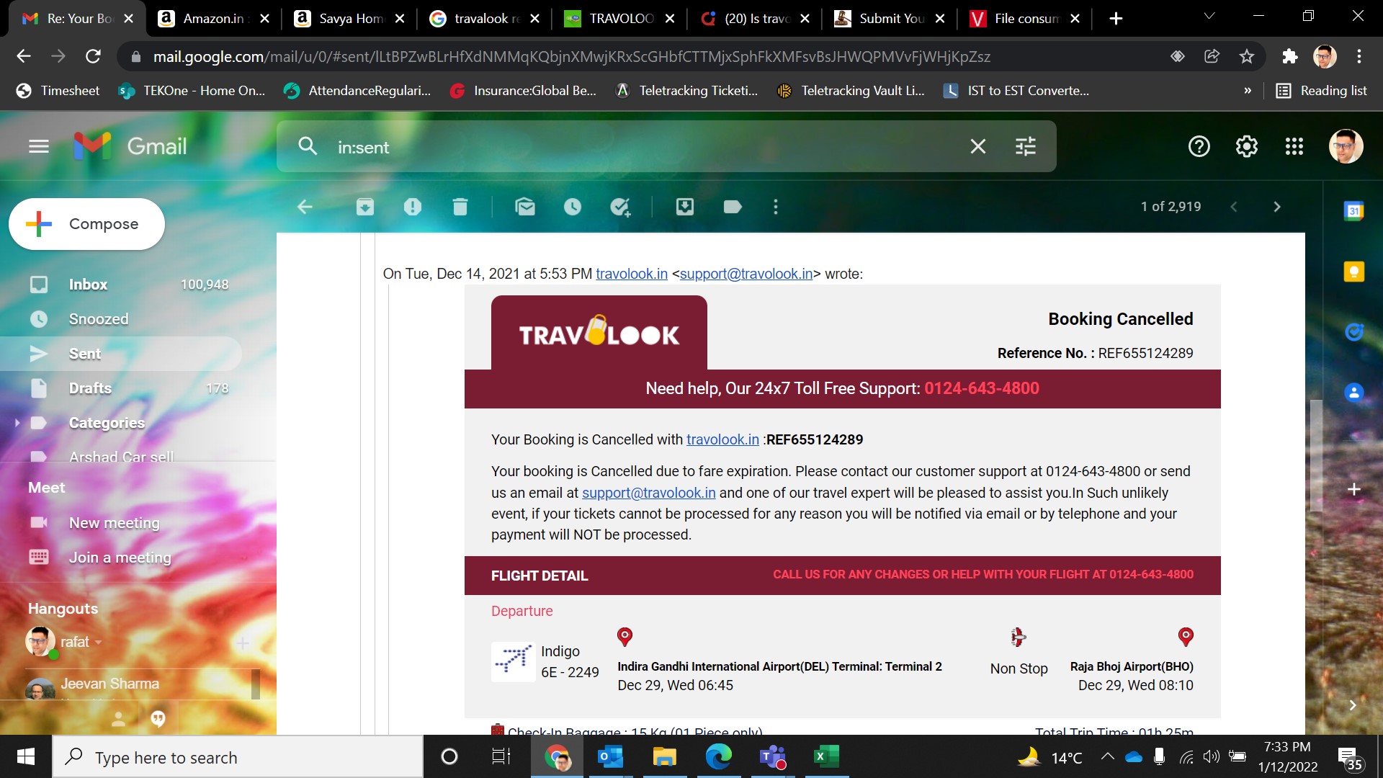Click the Move to icon
1383x778 pixels.
(685, 207)
